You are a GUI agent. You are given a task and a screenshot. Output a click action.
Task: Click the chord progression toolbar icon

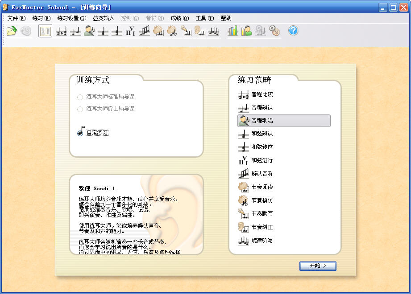(x=130, y=31)
